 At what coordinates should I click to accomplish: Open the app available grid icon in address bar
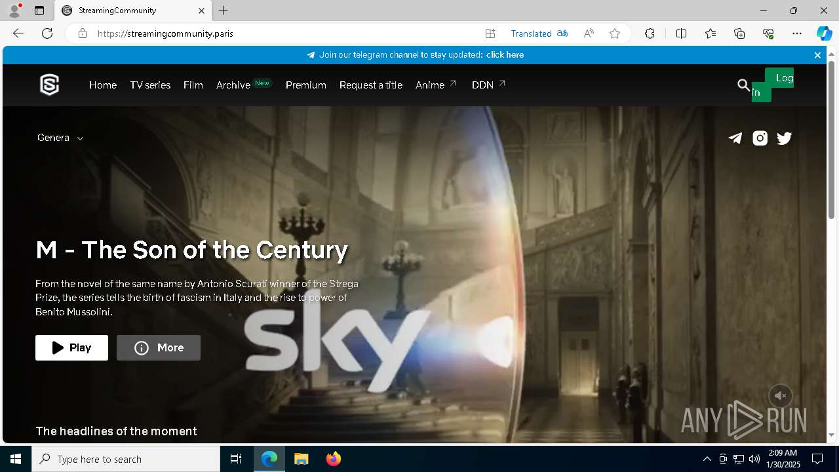pos(490,33)
